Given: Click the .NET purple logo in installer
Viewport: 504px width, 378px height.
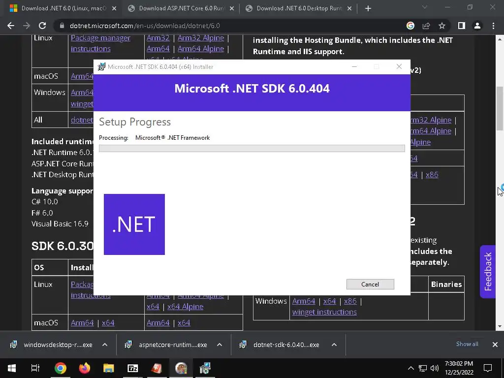Looking at the screenshot, I should click(x=134, y=224).
